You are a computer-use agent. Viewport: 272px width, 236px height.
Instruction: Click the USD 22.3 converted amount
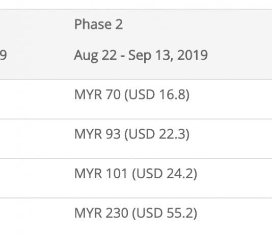tap(157, 134)
